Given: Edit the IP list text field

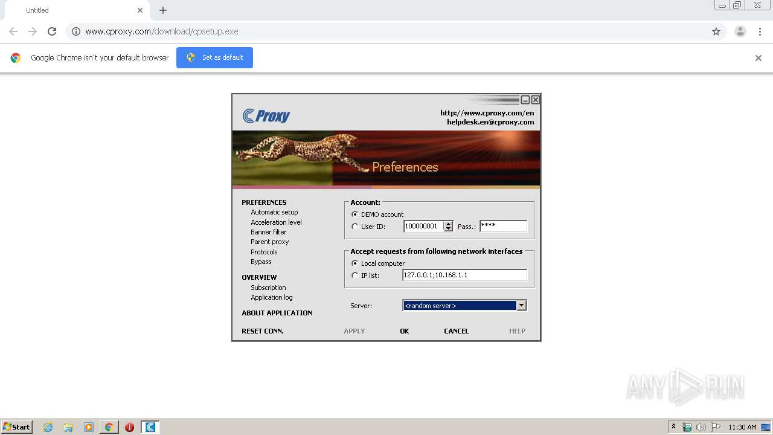Looking at the screenshot, I should (464, 275).
